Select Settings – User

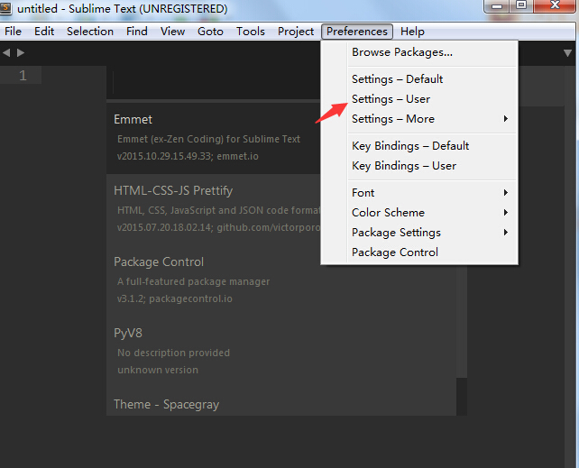[x=419, y=99]
